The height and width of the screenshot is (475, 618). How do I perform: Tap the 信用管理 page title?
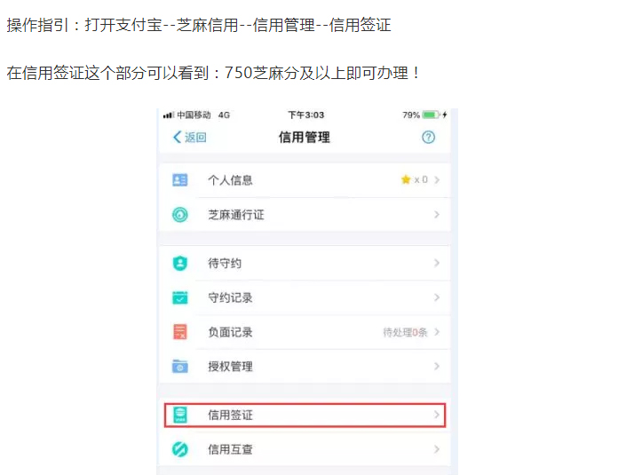[x=304, y=138]
